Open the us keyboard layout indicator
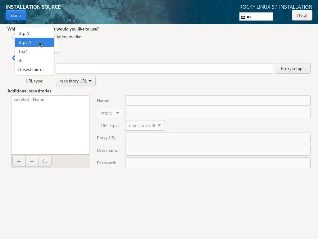 pyautogui.click(x=256, y=17)
